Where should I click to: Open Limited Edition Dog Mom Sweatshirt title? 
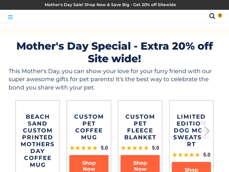pyautogui.click(x=191, y=130)
